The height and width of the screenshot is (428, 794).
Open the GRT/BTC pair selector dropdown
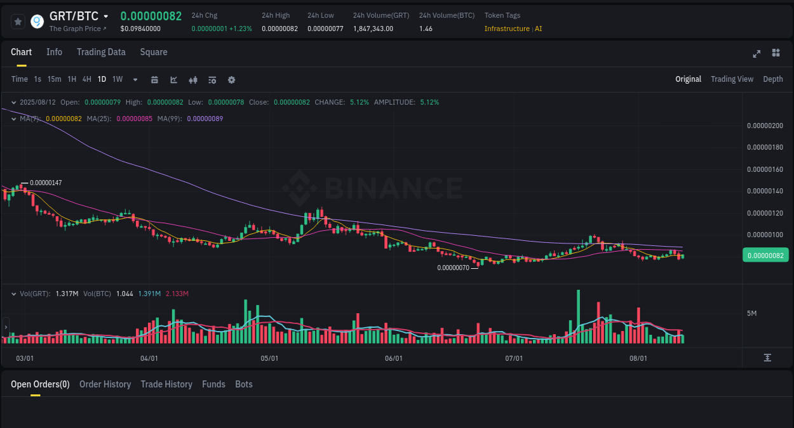coord(105,16)
